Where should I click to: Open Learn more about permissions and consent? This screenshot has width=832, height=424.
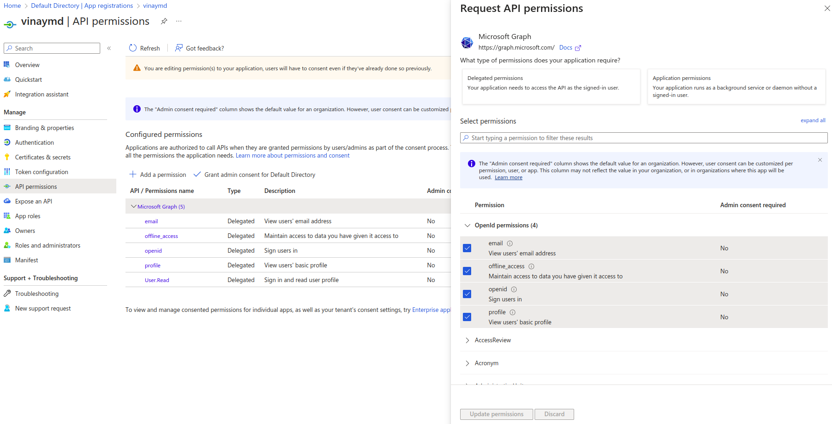click(x=292, y=155)
